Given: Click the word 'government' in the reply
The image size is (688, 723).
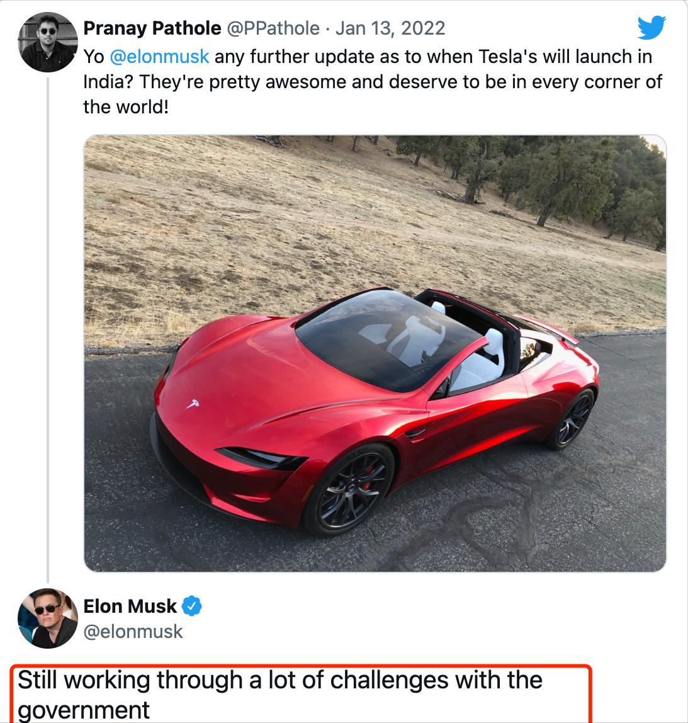Looking at the screenshot, I should point(84,709).
